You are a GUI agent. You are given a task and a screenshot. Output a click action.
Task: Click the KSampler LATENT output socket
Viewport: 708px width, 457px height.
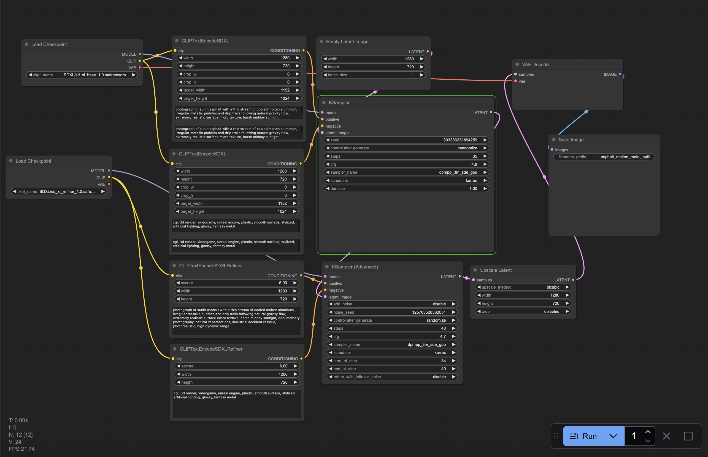pos(491,112)
